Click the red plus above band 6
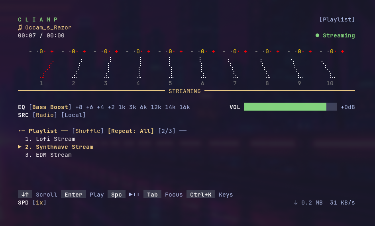 tap(213, 51)
